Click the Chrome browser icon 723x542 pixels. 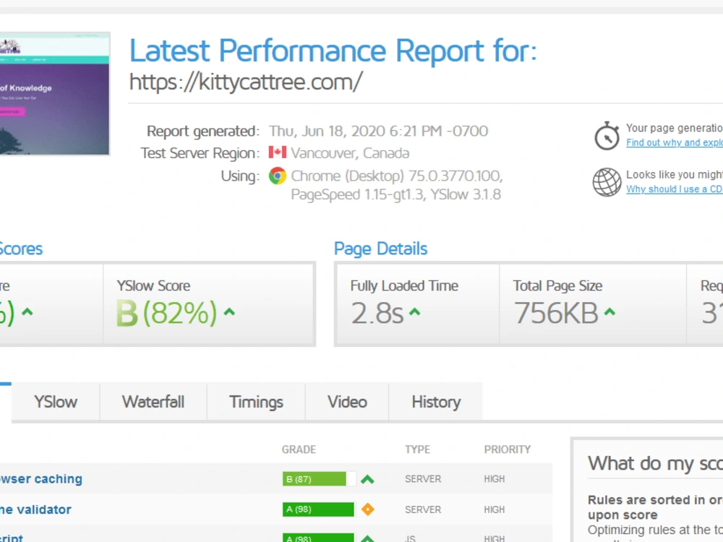tap(278, 176)
